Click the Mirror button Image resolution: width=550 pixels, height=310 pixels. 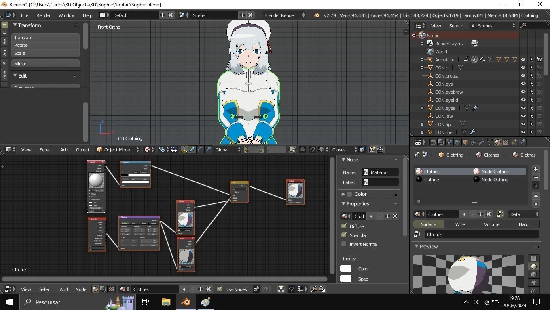(45, 63)
